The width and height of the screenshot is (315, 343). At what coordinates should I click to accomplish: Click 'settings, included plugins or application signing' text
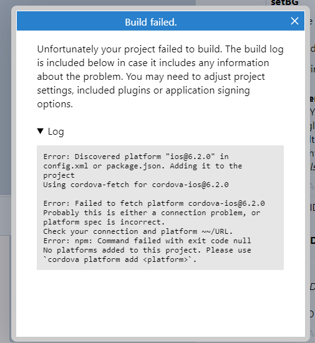point(143,90)
